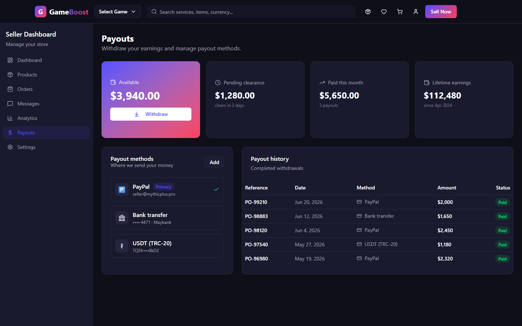The width and height of the screenshot is (522, 326).
Task: Click the $112,480 lifetime earnings value
Action: coord(442,95)
